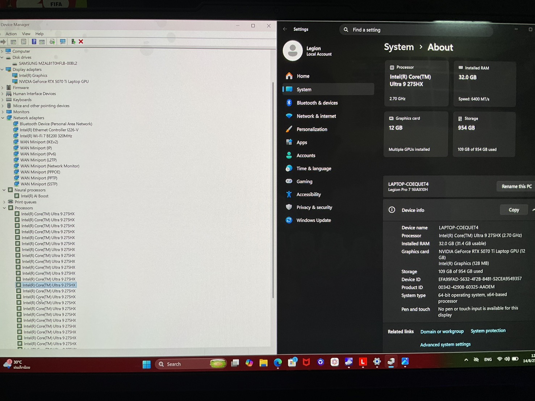Open System protection link

[488, 331]
